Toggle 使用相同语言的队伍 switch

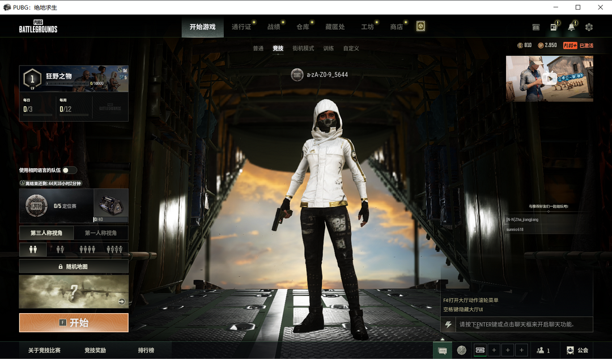point(70,170)
